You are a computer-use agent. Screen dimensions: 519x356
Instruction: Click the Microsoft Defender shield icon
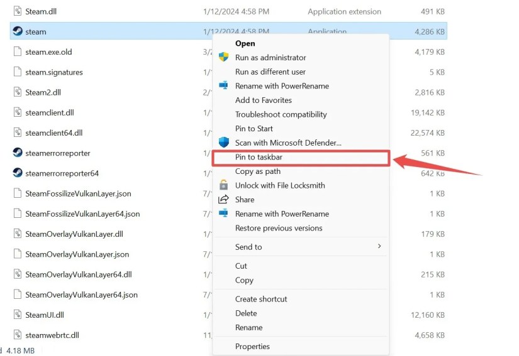[224, 143]
